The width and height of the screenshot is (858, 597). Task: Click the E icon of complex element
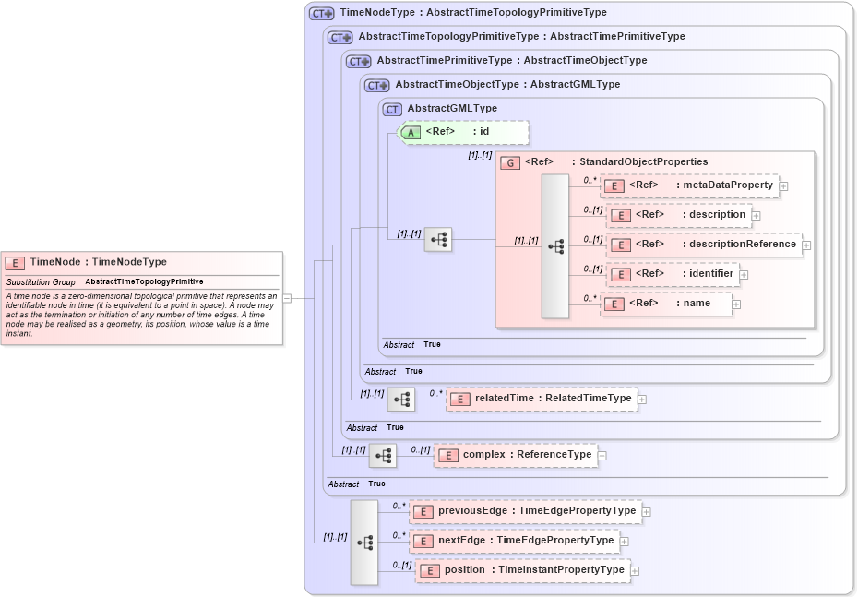point(447,456)
